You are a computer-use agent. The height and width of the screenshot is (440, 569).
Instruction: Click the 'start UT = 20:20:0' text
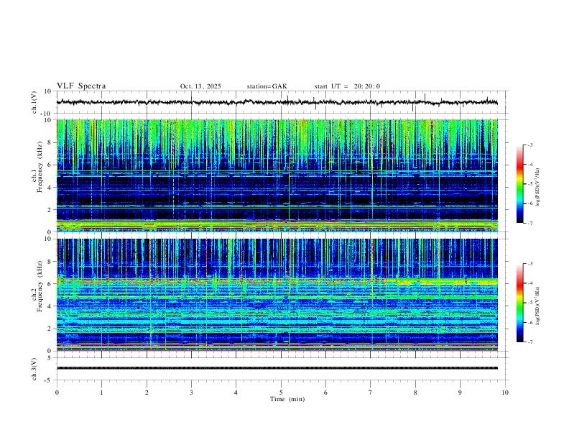point(347,86)
